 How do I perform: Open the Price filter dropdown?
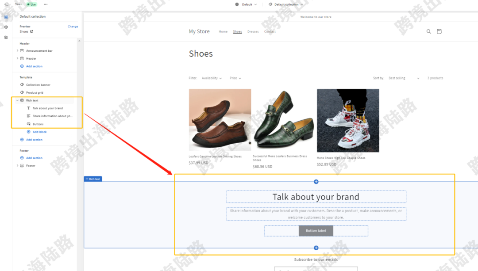pos(235,78)
